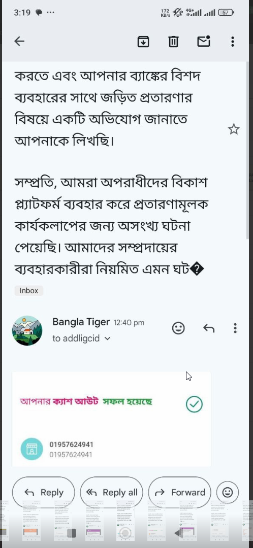253x548 pixels.
Task: Tap the Forward button
Action: [x=179, y=492]
